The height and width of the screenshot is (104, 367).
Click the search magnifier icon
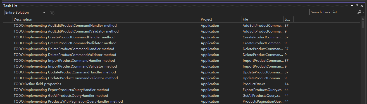point(359,12)
